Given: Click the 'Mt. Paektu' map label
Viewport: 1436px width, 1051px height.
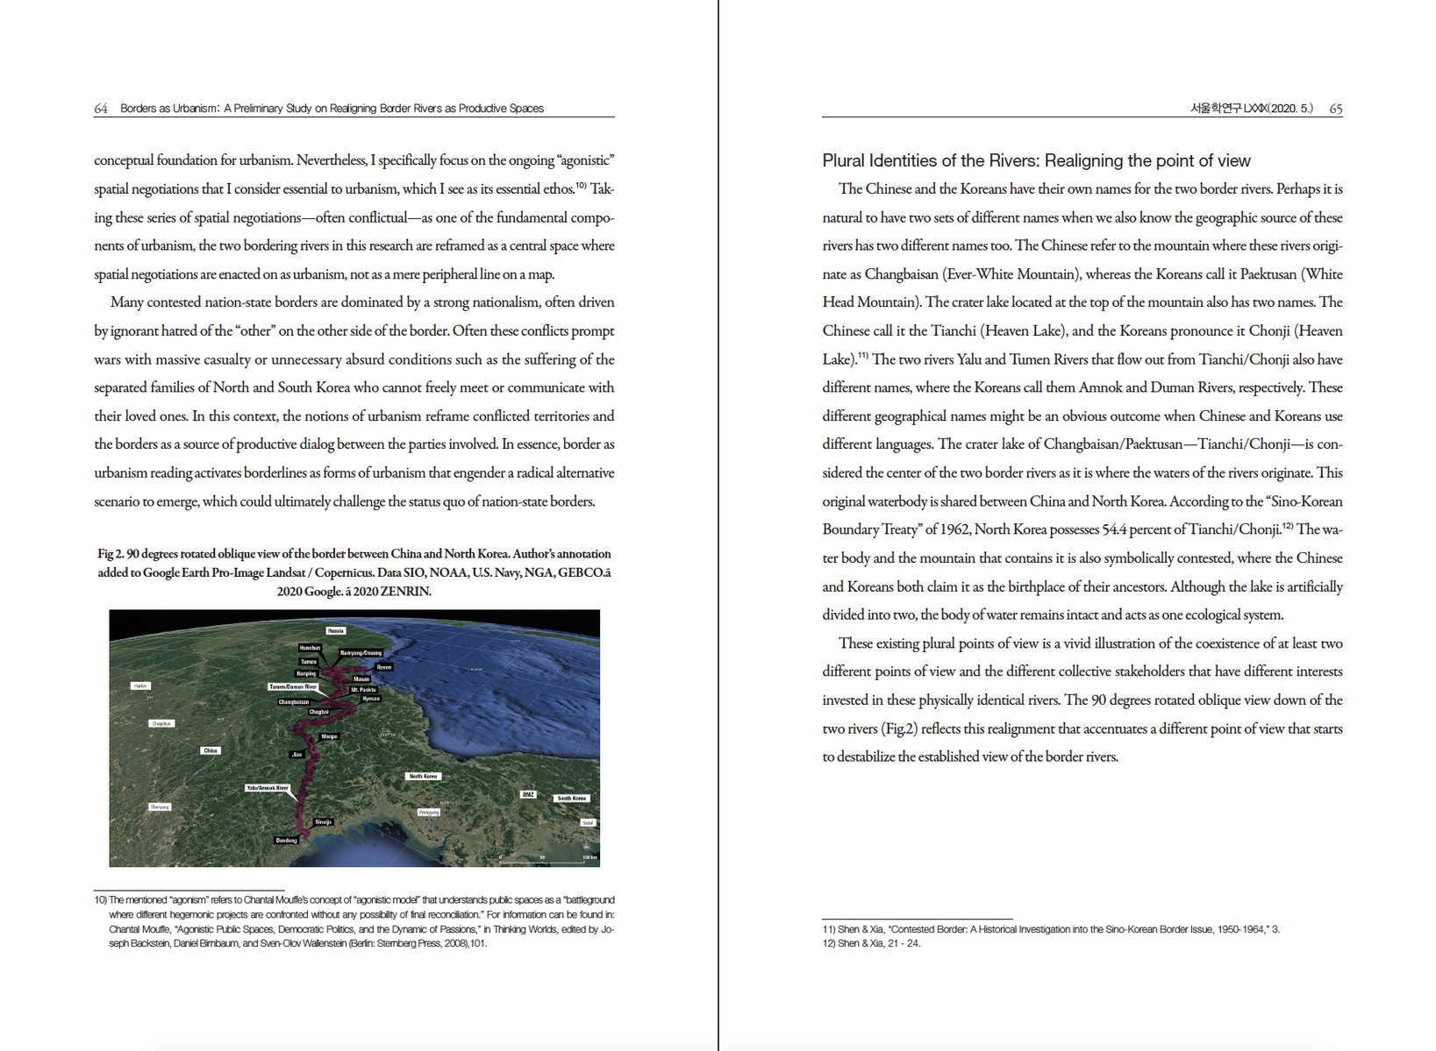Looking at the screenshot, I should coord(363,690).
